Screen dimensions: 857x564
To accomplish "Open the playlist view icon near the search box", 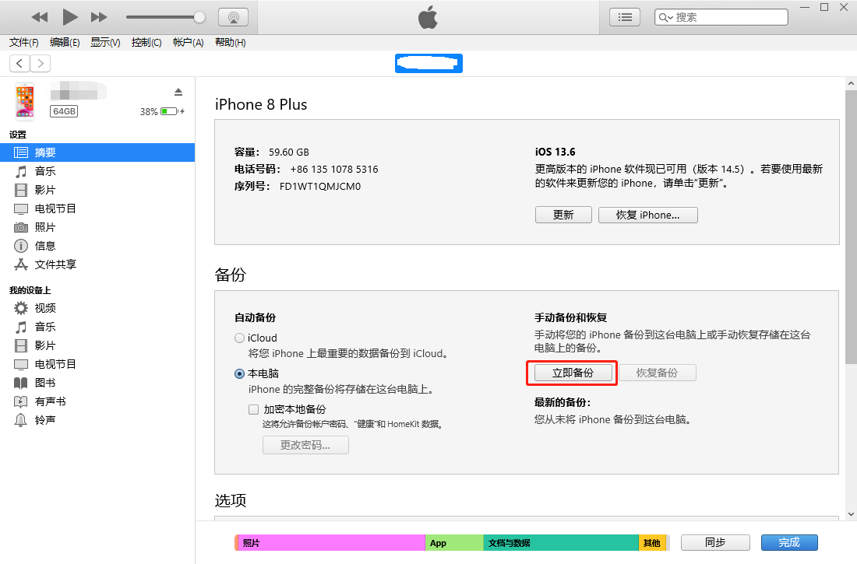I will pyautogui.click(x=624, y=16).
